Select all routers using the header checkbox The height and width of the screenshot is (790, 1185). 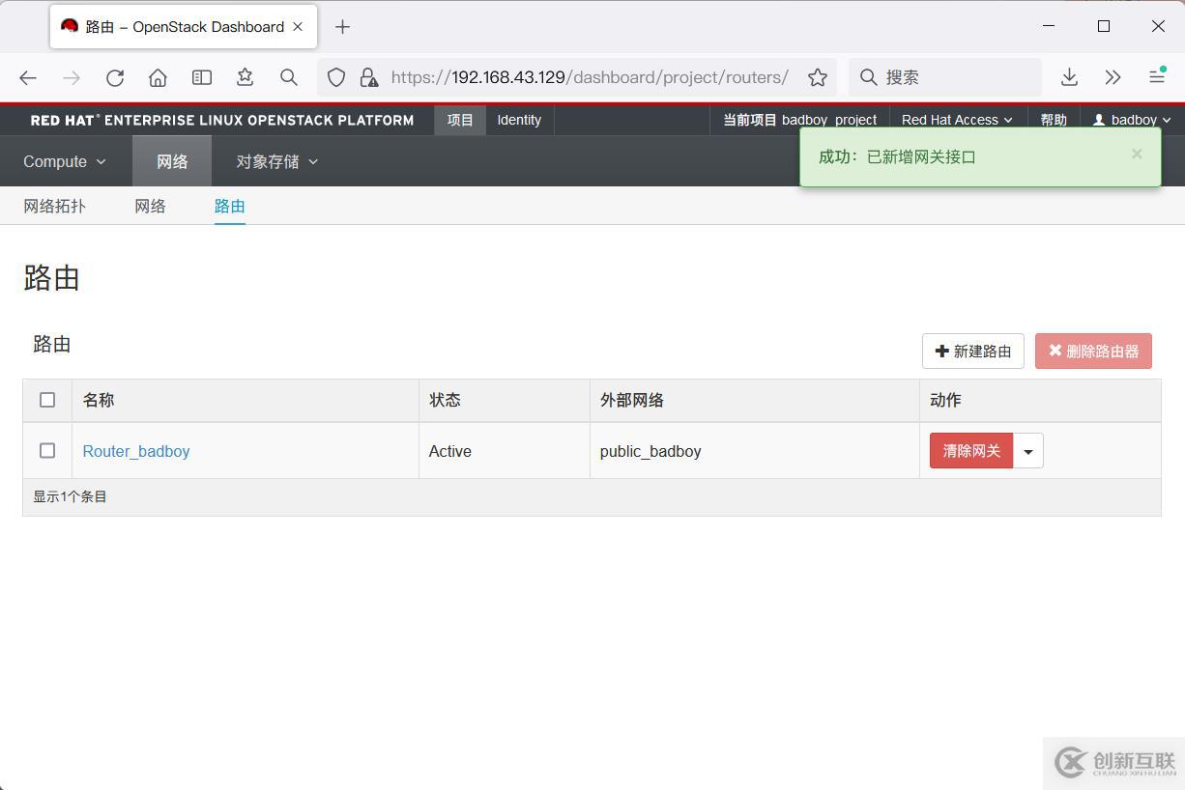pos(47,400)
